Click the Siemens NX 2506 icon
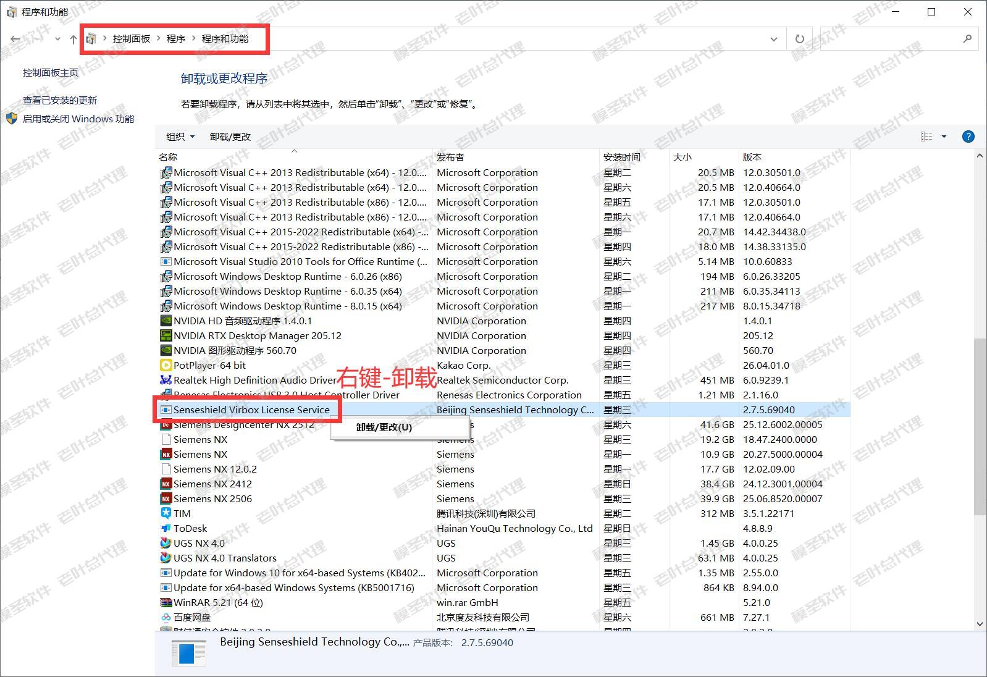The width and height of the screenshot is (987, 677). (x=166, y=498)
